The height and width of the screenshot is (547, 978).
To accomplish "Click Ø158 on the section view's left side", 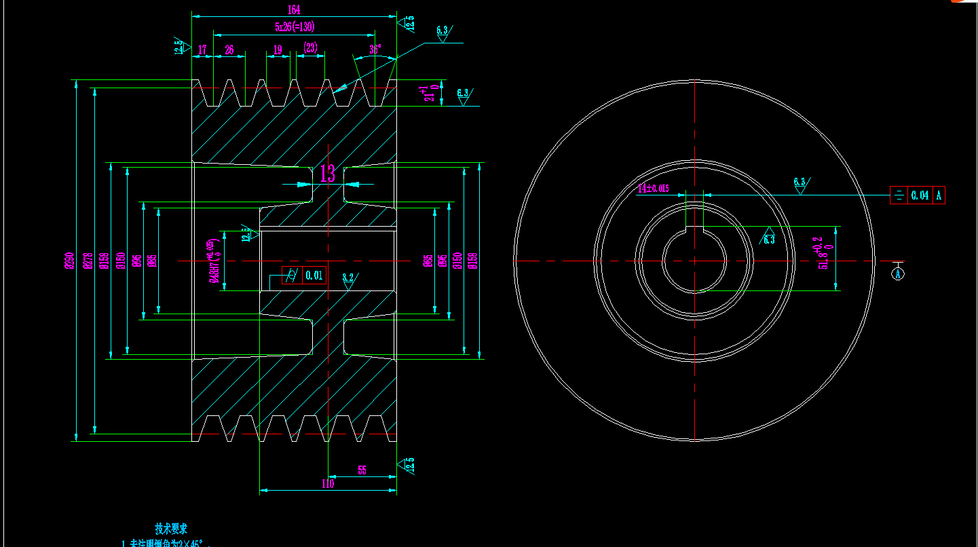I will 104,261.
